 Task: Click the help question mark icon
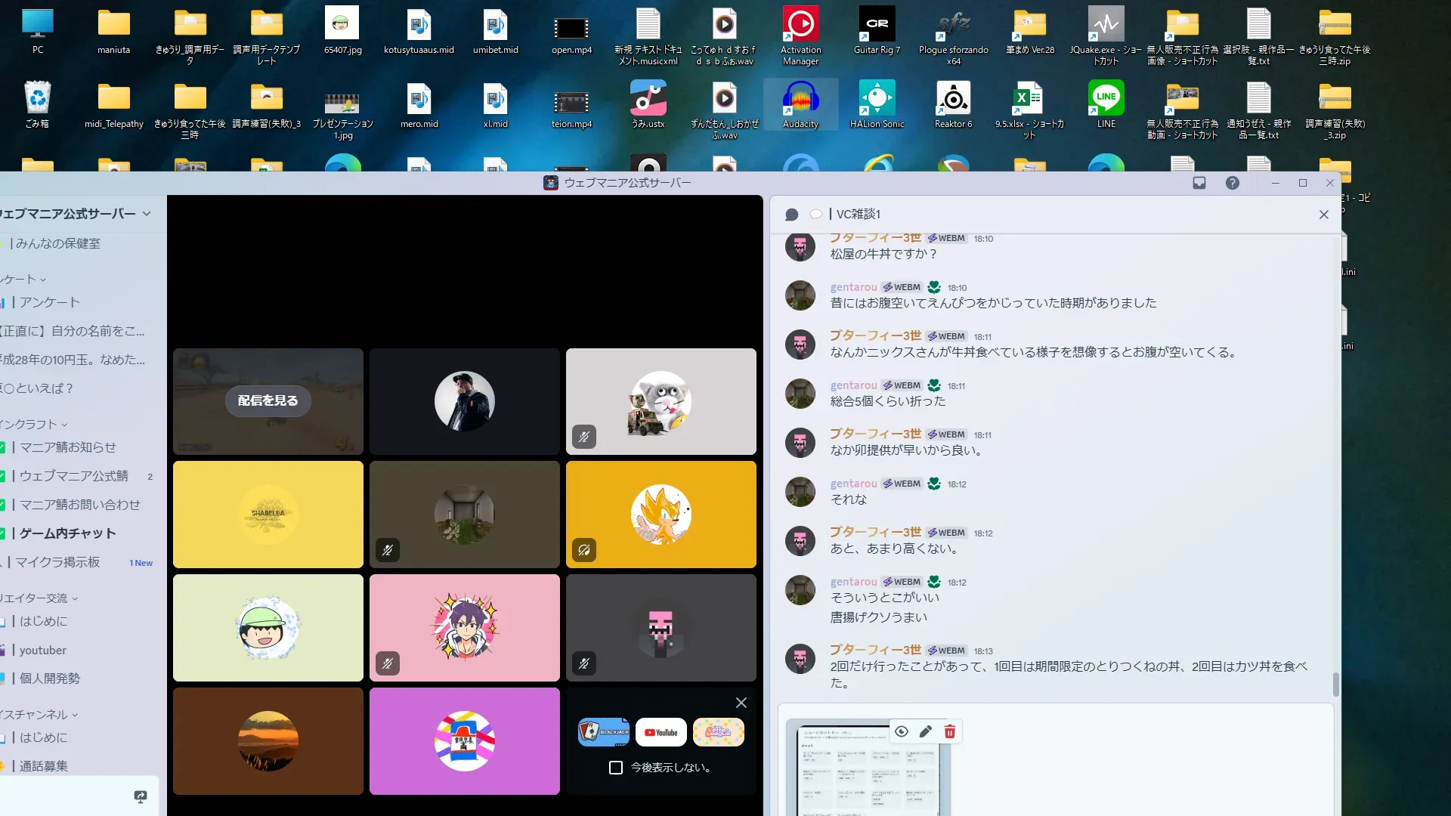click(1233, 183)
